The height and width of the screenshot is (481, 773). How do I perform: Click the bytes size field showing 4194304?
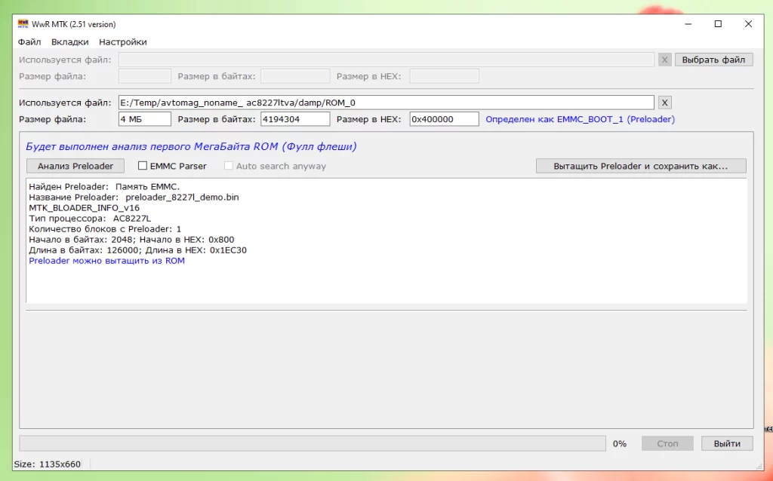coord(295,119)
